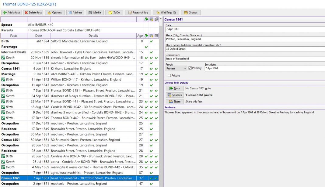Select the Census 1841 fact row

(80, 69)
